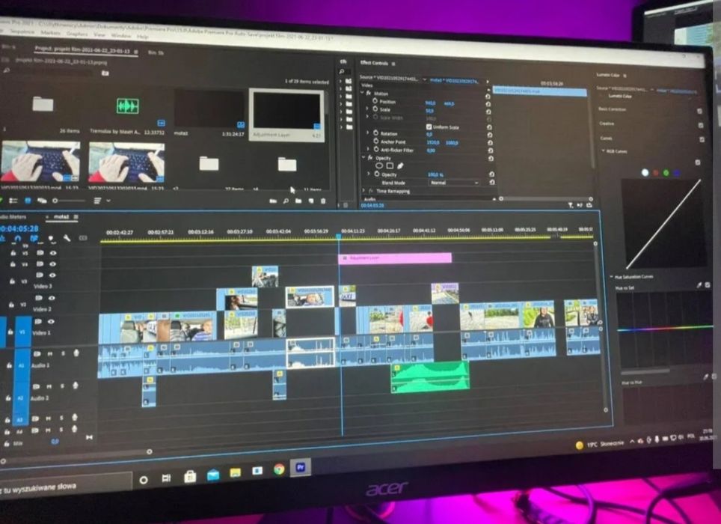Select the white RGB curve channel swatch

(645, 172)
